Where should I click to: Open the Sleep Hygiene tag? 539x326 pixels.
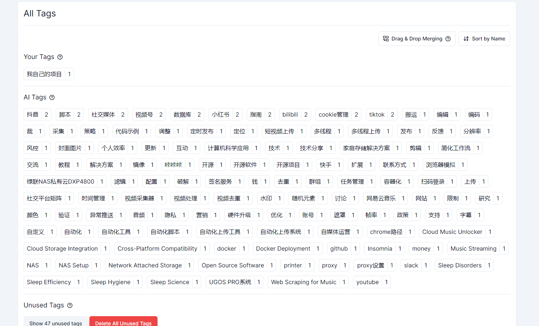click(110, 282)
